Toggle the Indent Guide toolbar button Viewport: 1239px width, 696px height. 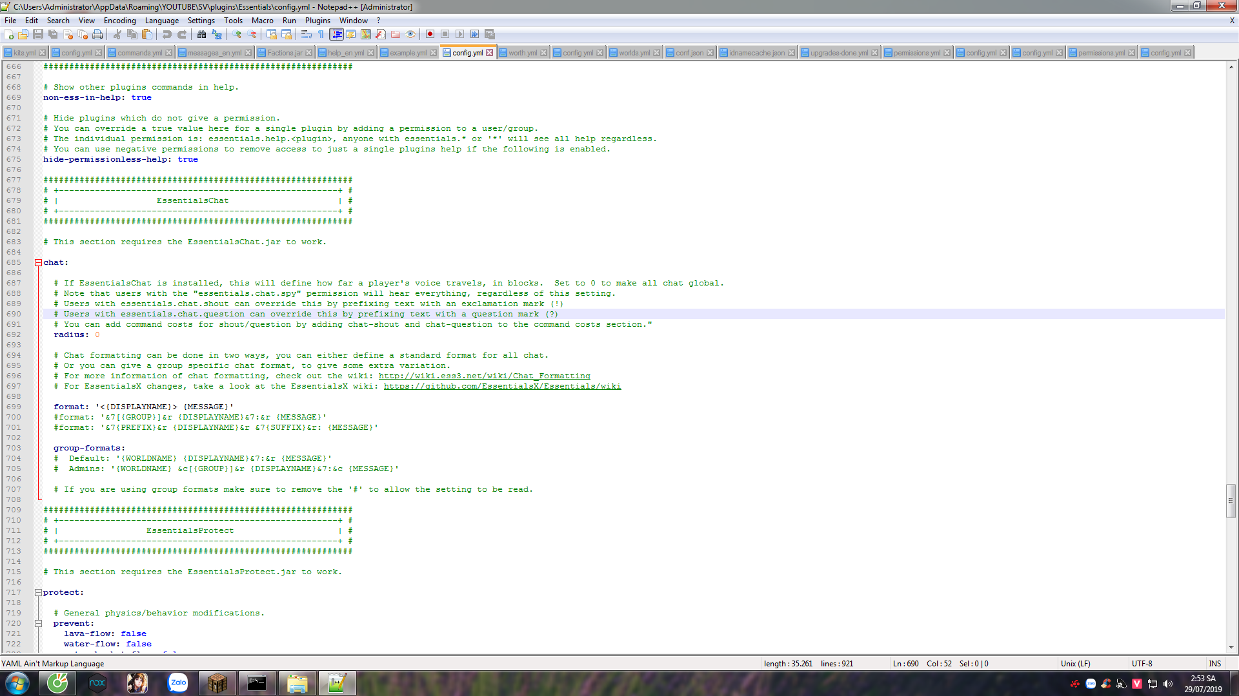[x=336, y=34]
